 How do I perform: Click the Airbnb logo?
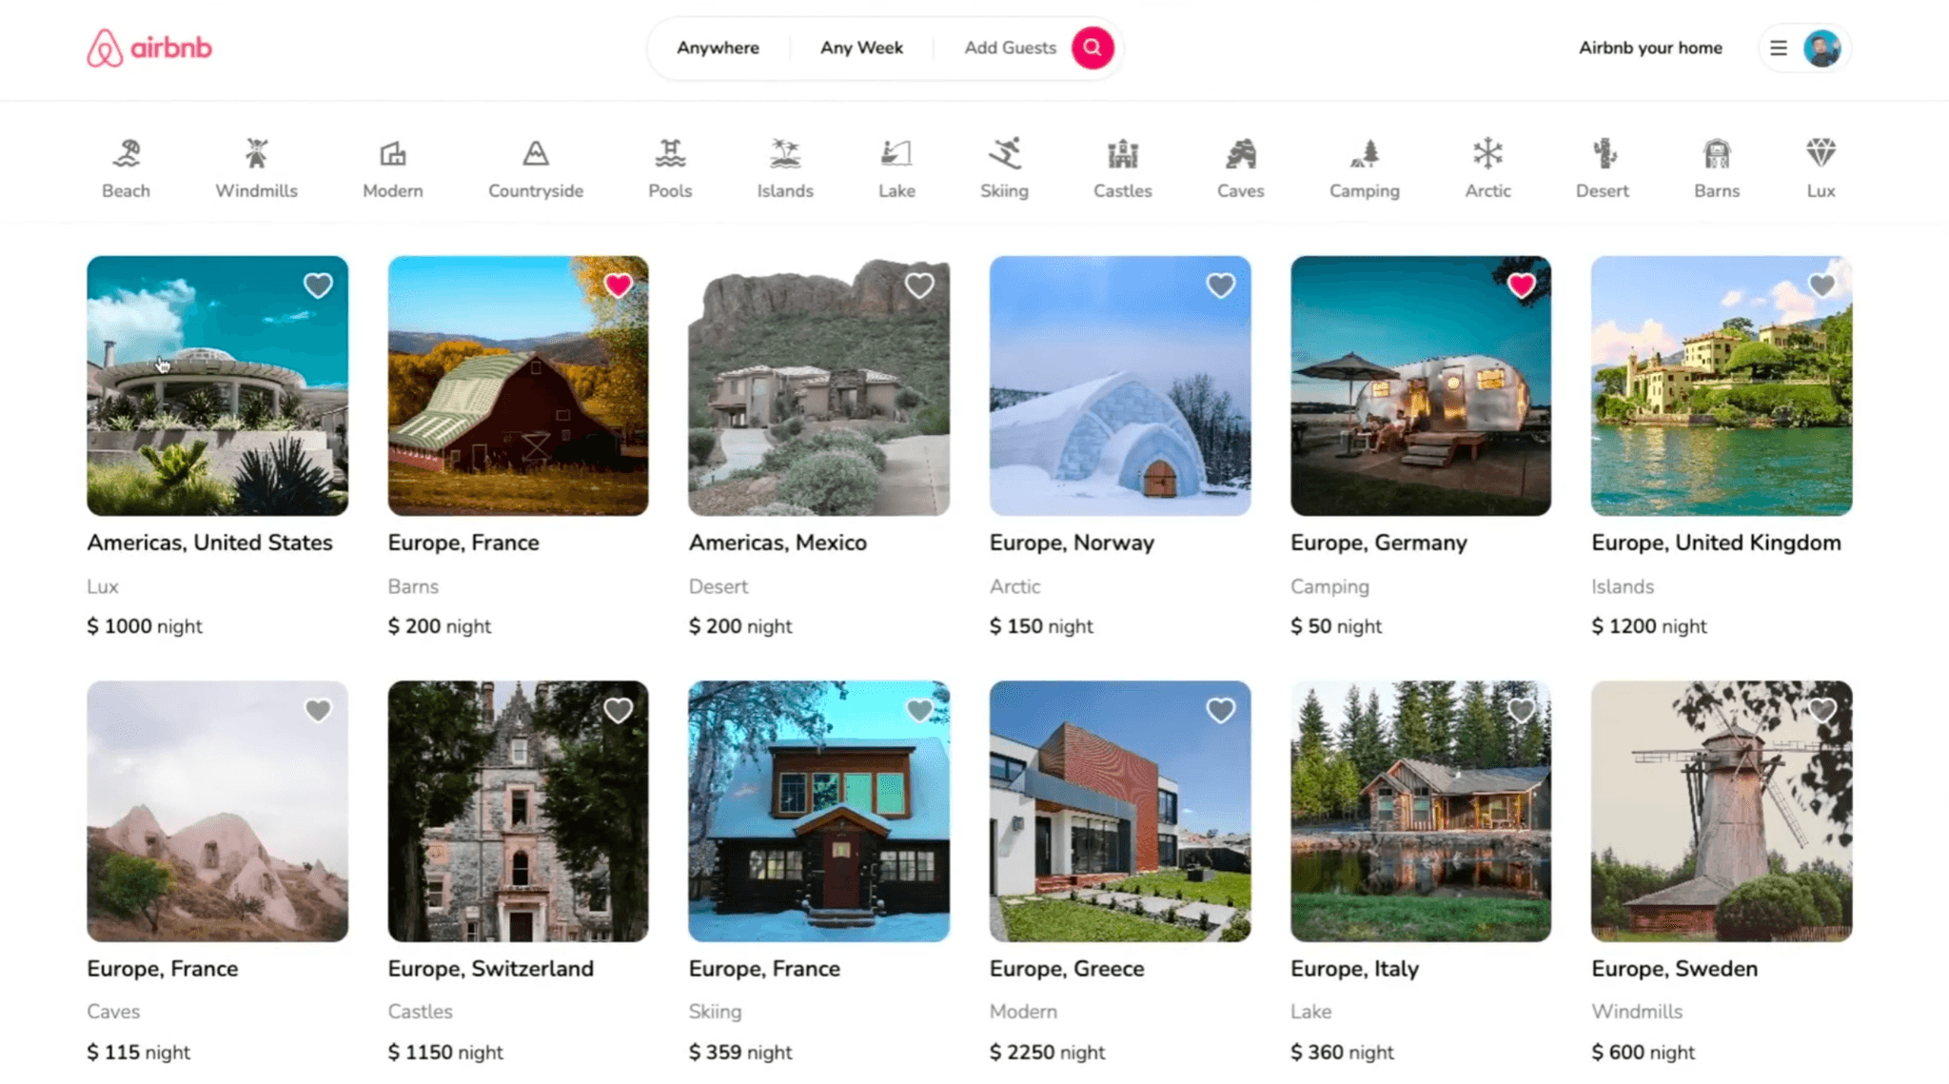click(149, 48)
